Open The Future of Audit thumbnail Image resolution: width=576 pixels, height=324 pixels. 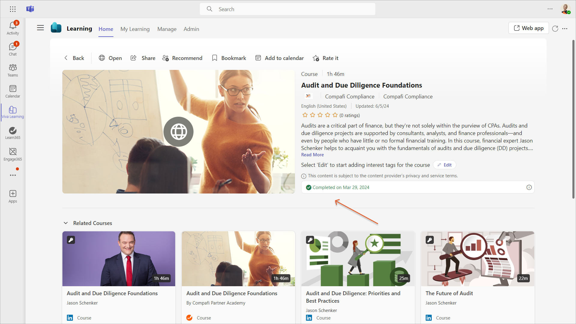tap(477, 258)
